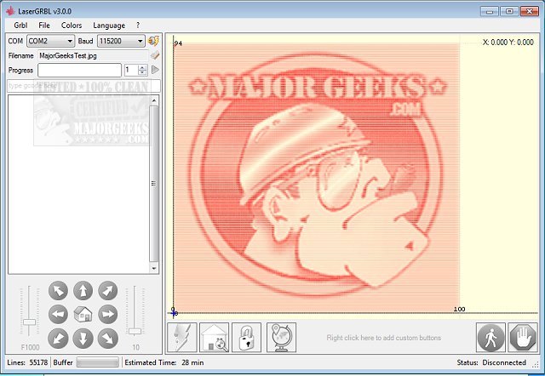Jog diagonally up-left with the arrow button
The width and height of the screenshot is (545, 376).
[x=58, y=291]
